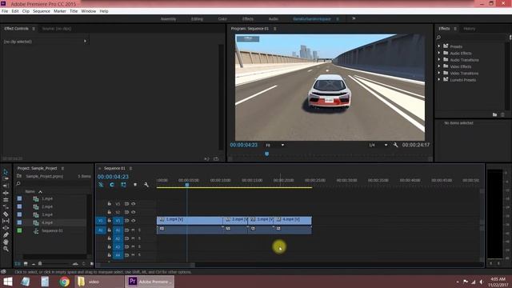Switch to the History tab
This screenshot has height=288, width=512.
coord(470,29)
